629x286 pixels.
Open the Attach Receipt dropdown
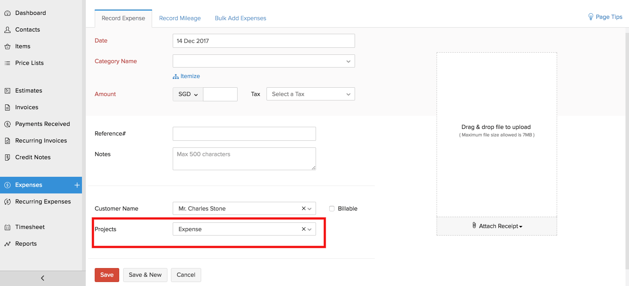point(497,226)
